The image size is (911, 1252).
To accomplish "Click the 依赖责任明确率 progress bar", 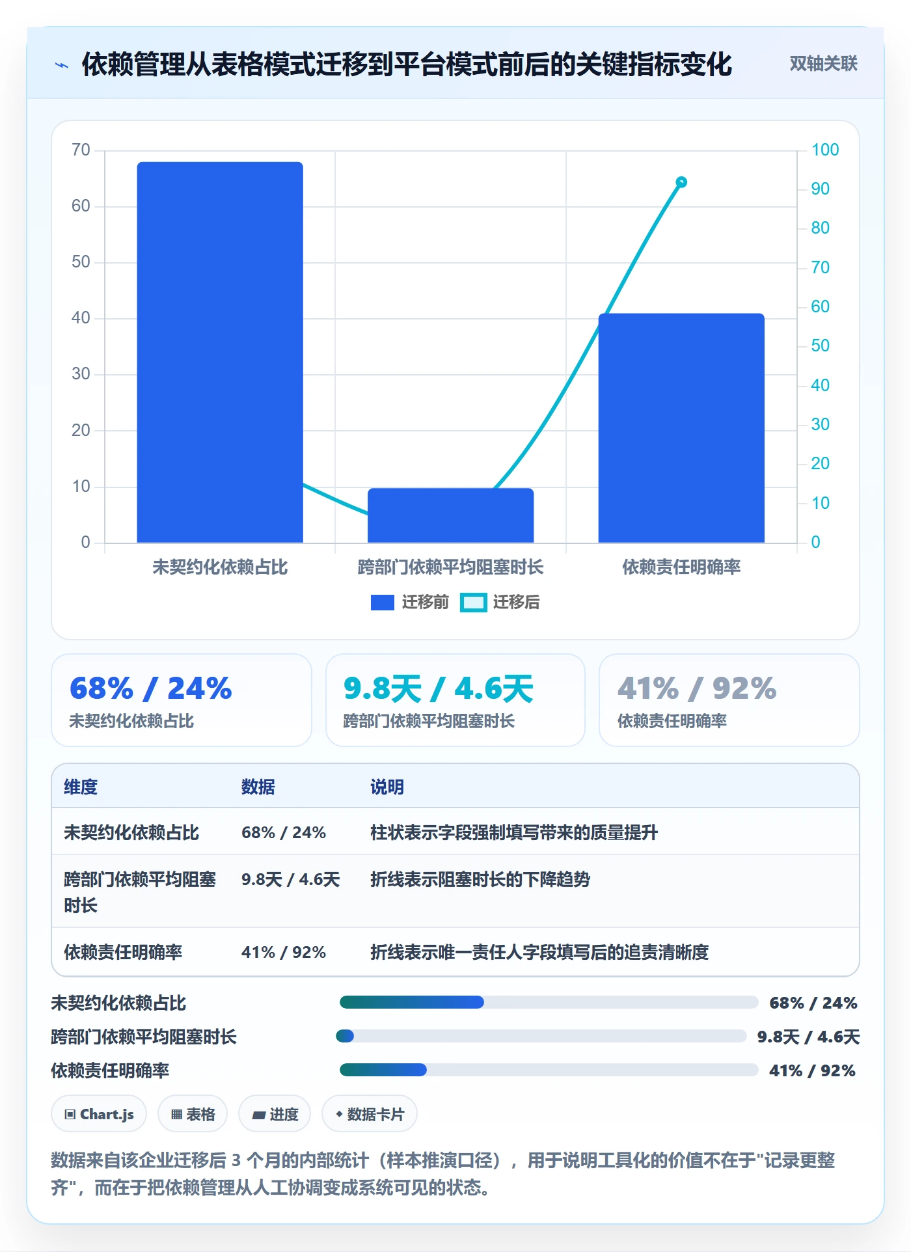I will tap(549, 1070).
